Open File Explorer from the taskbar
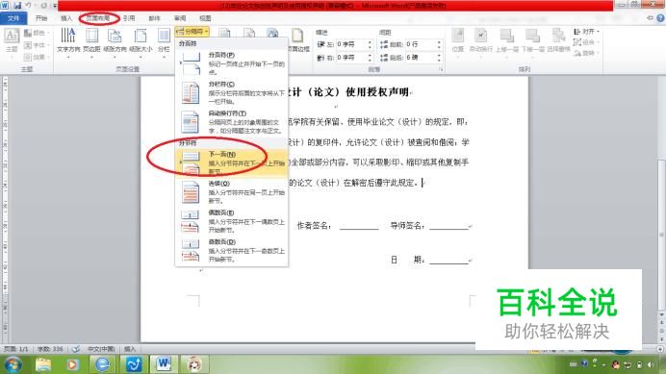The image size is (666, 374). 43,364
